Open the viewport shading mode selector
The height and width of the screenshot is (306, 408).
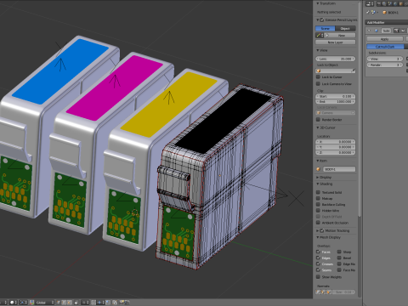(x=14, y=303)
